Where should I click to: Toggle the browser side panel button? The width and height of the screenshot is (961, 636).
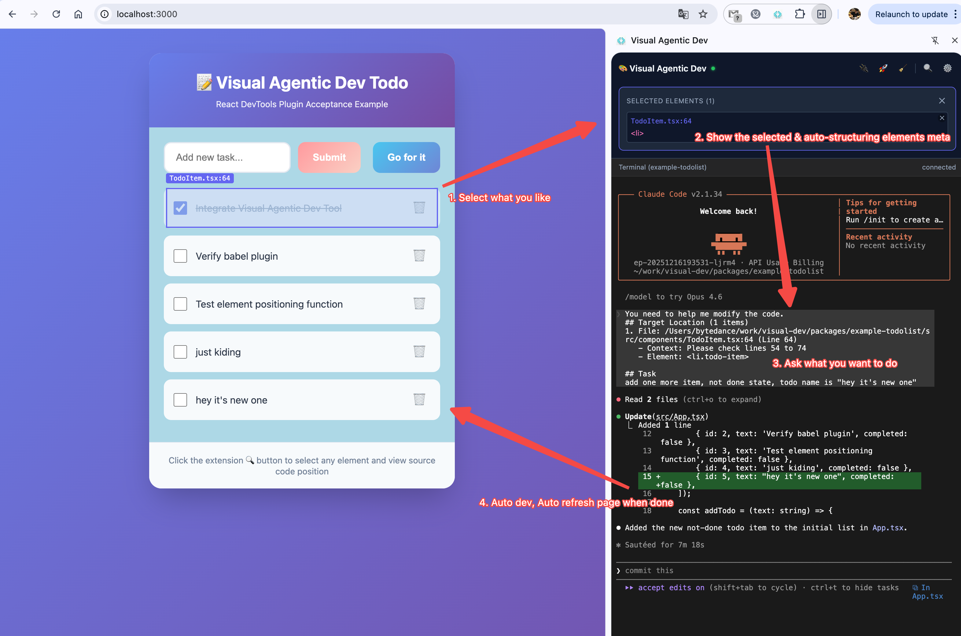point(821,14)
